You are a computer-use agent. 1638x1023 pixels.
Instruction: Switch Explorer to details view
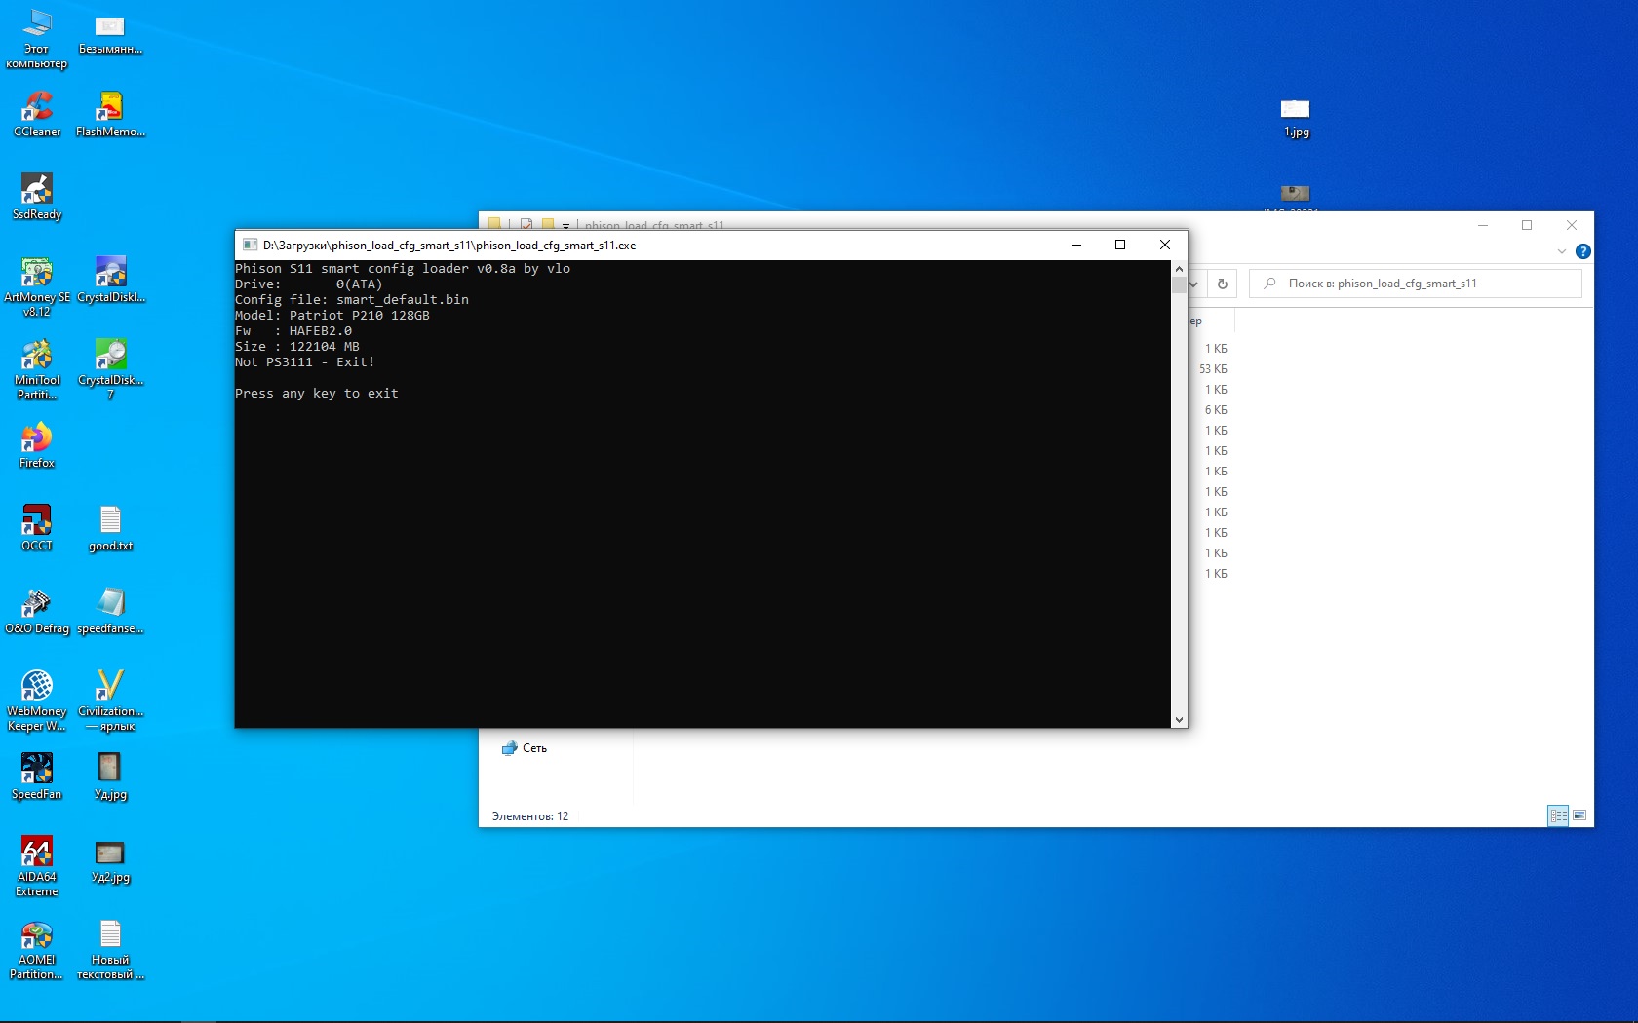[x=1558, y=815]
